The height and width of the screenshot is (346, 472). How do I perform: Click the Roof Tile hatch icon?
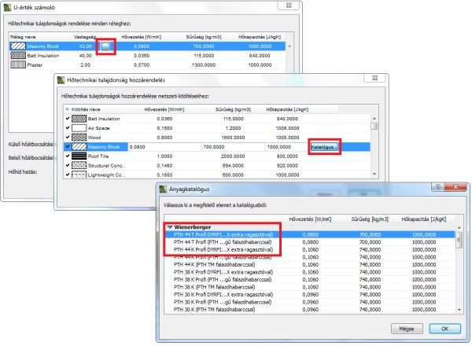pos(79,156)
